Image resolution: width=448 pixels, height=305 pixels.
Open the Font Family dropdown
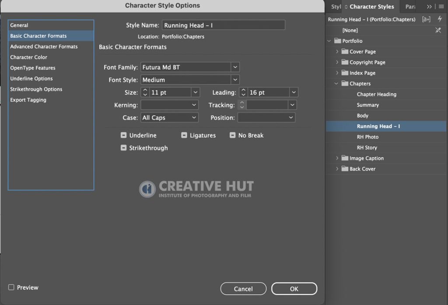click(190, 67)
